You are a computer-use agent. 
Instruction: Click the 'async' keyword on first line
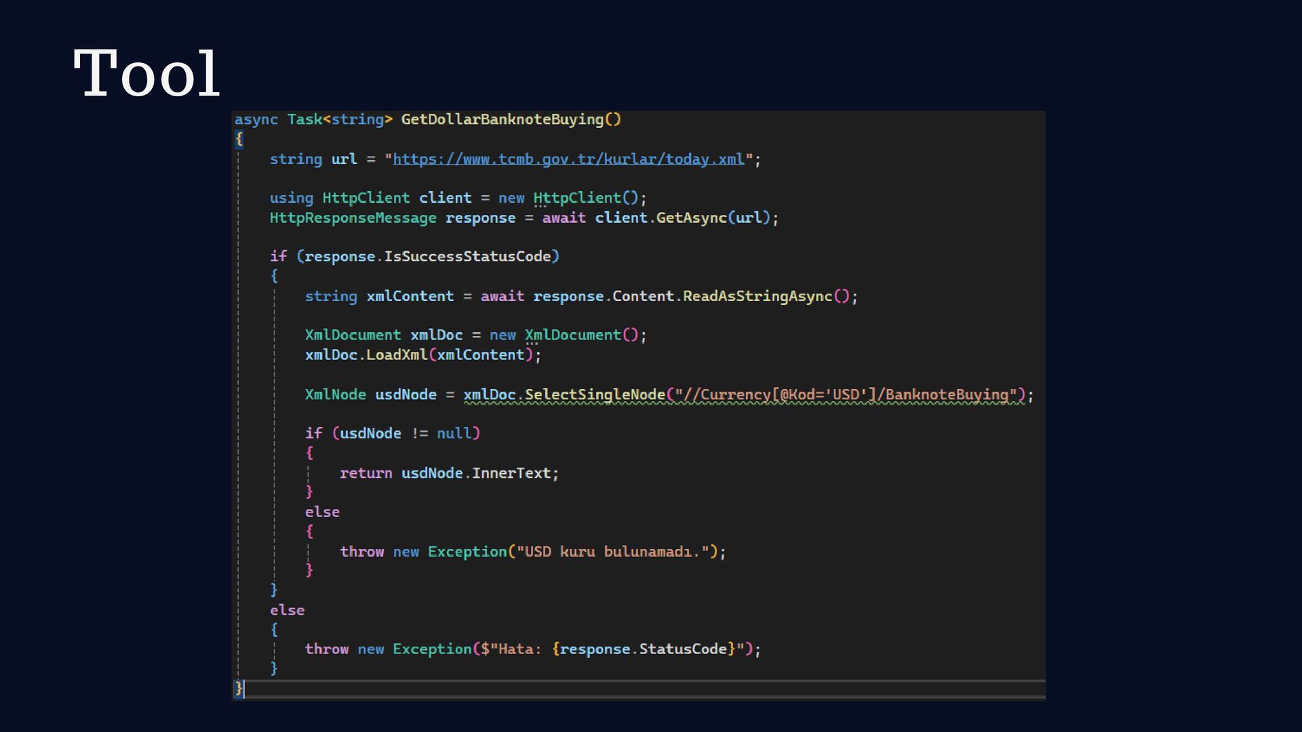(256, 120)
